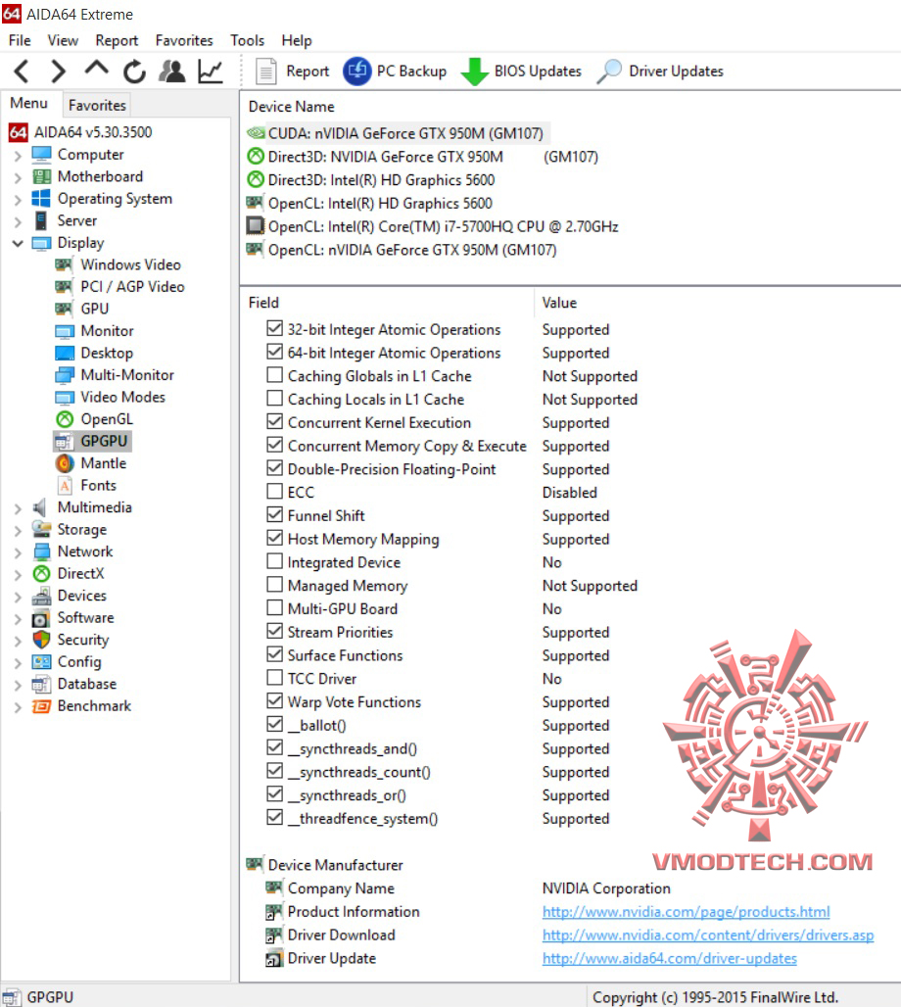
Task: Select the GPU item in Display tree
Action: tap(94, 309)
